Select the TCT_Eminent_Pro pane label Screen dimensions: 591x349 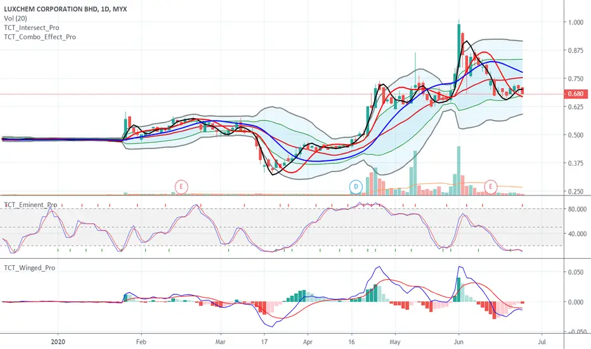(x=30, y=205)
